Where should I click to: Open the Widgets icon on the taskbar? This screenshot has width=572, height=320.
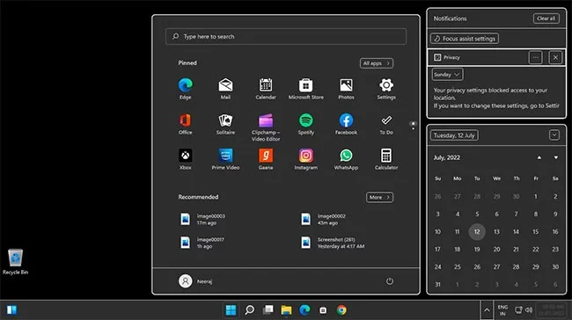[x=11, y=310]
